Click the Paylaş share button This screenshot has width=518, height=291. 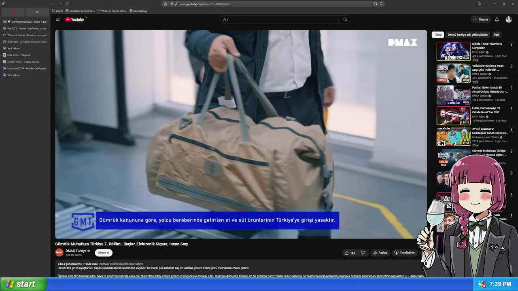point(380,253)
